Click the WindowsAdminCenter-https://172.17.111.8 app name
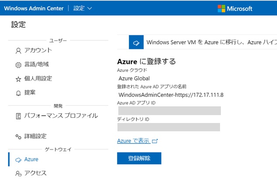This screenshot has height=179, width=277. tap(171, 95)
